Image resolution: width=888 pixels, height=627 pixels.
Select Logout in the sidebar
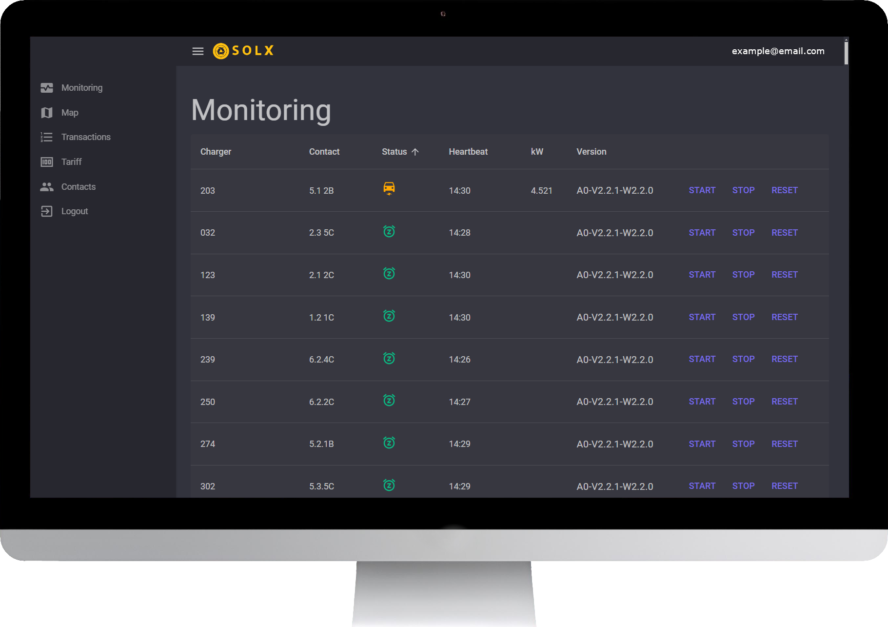75,211
